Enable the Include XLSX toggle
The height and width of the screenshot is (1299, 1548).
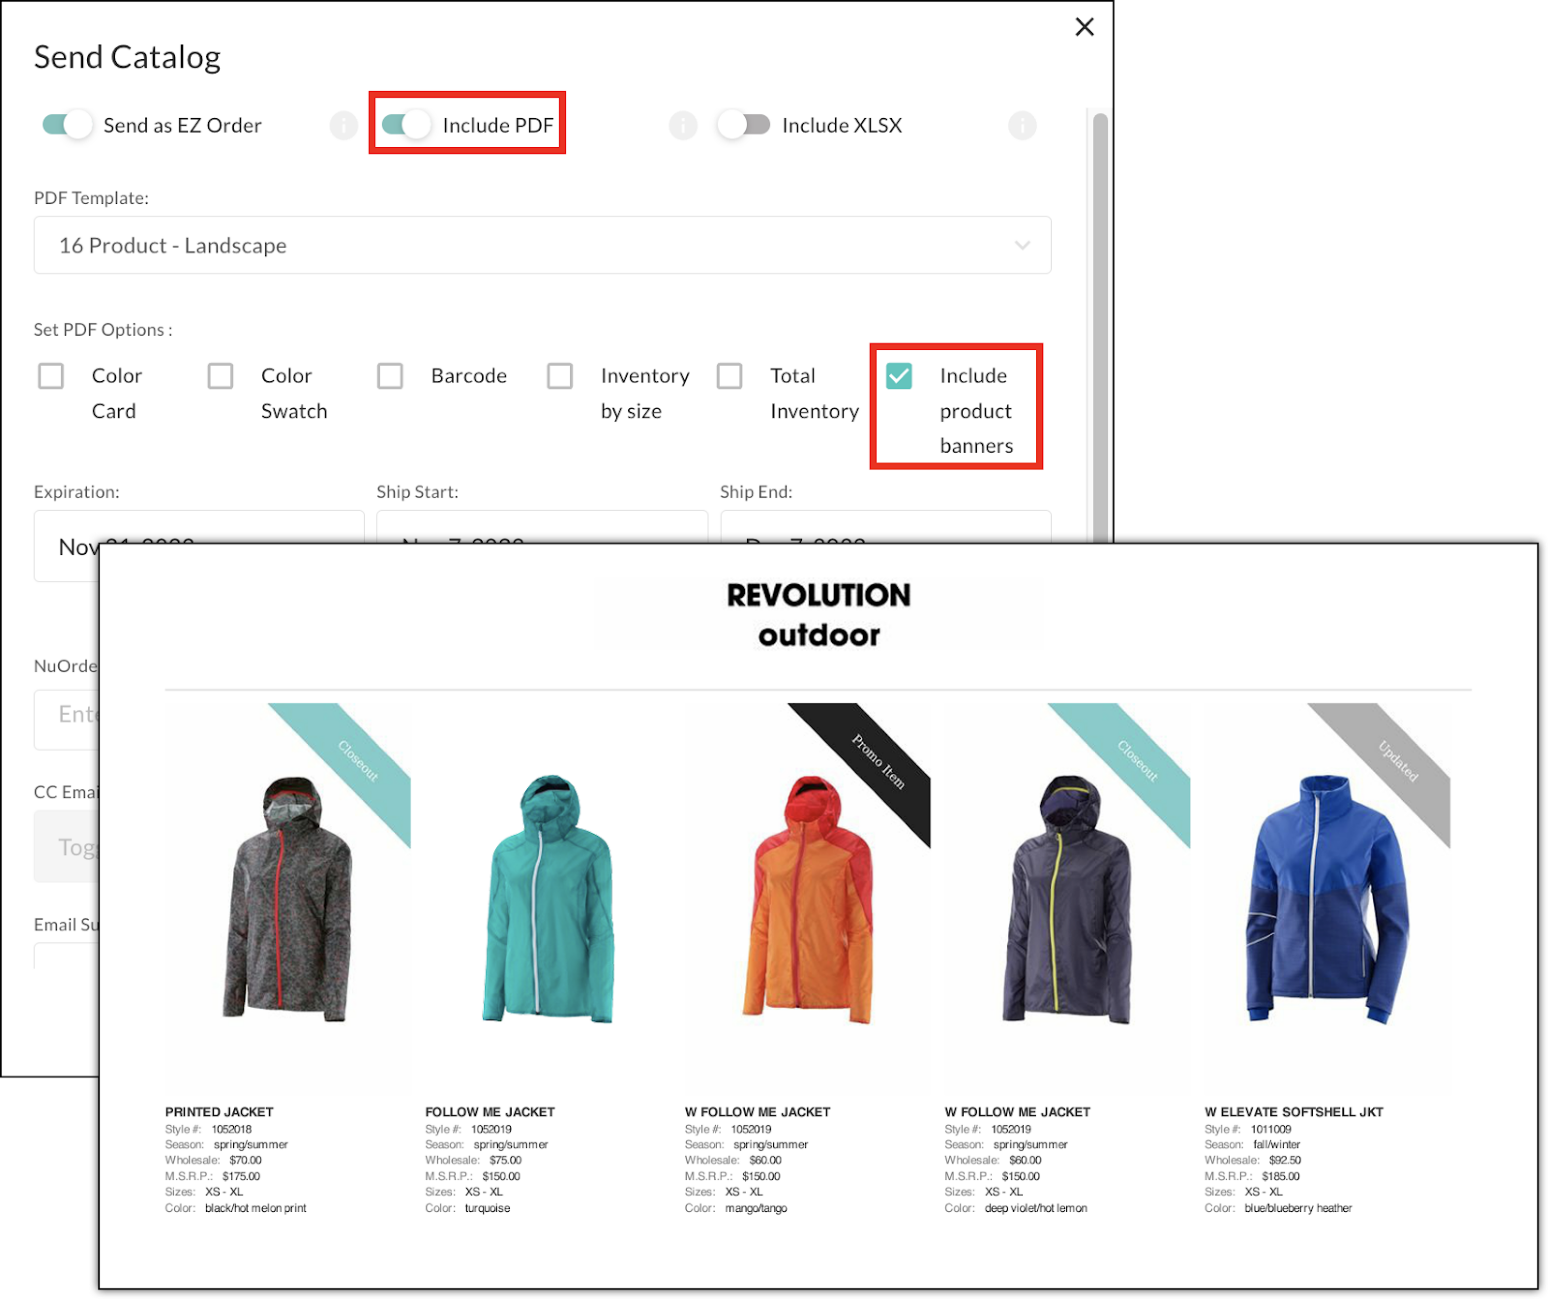pos(743,125)
